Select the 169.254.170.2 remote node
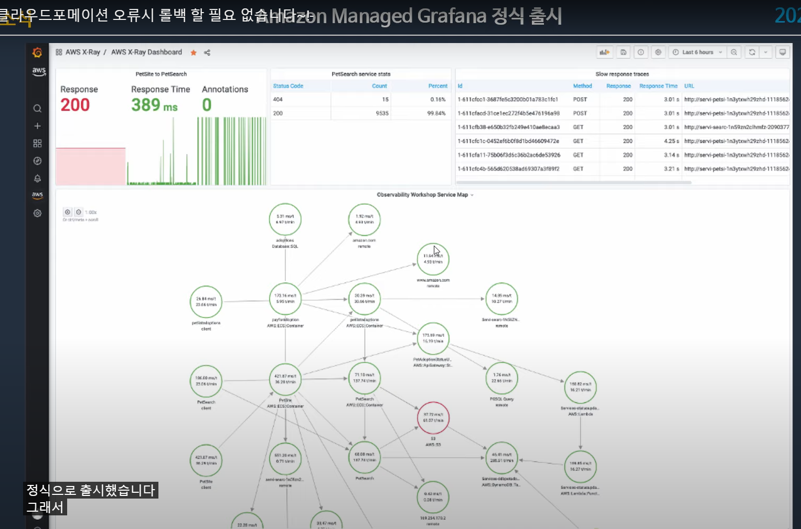Screen dimensions: 801x529 click(433, 498)
